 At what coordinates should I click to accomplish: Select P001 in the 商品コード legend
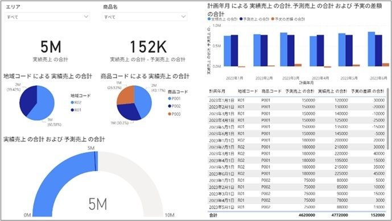point(174,99)
